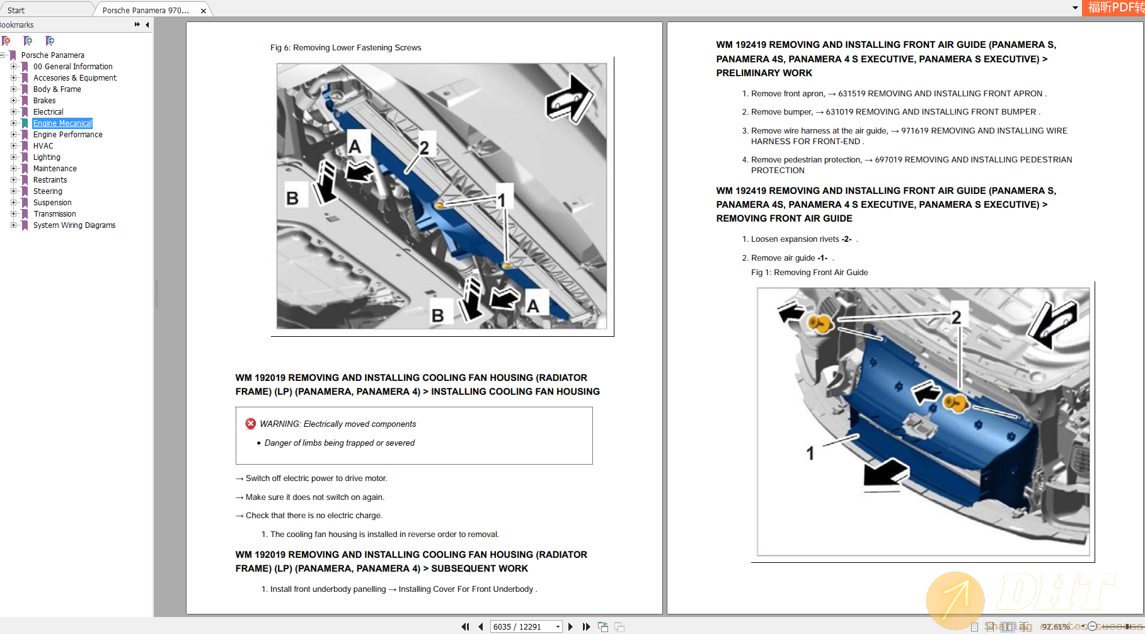Close the Porsche Panamera 970 tab
This screenshot has height=634, width=1145.
[x=204, y=11]
